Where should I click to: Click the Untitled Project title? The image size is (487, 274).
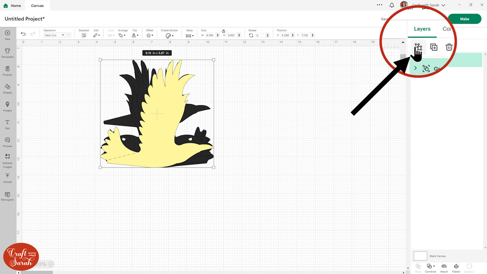coord(25,19)
